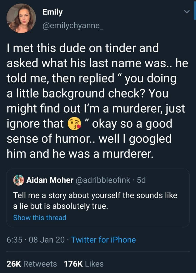Screen dimensions: 196x273
Task: Open quoted tweet text about a true story
Action: click(95, 201)
